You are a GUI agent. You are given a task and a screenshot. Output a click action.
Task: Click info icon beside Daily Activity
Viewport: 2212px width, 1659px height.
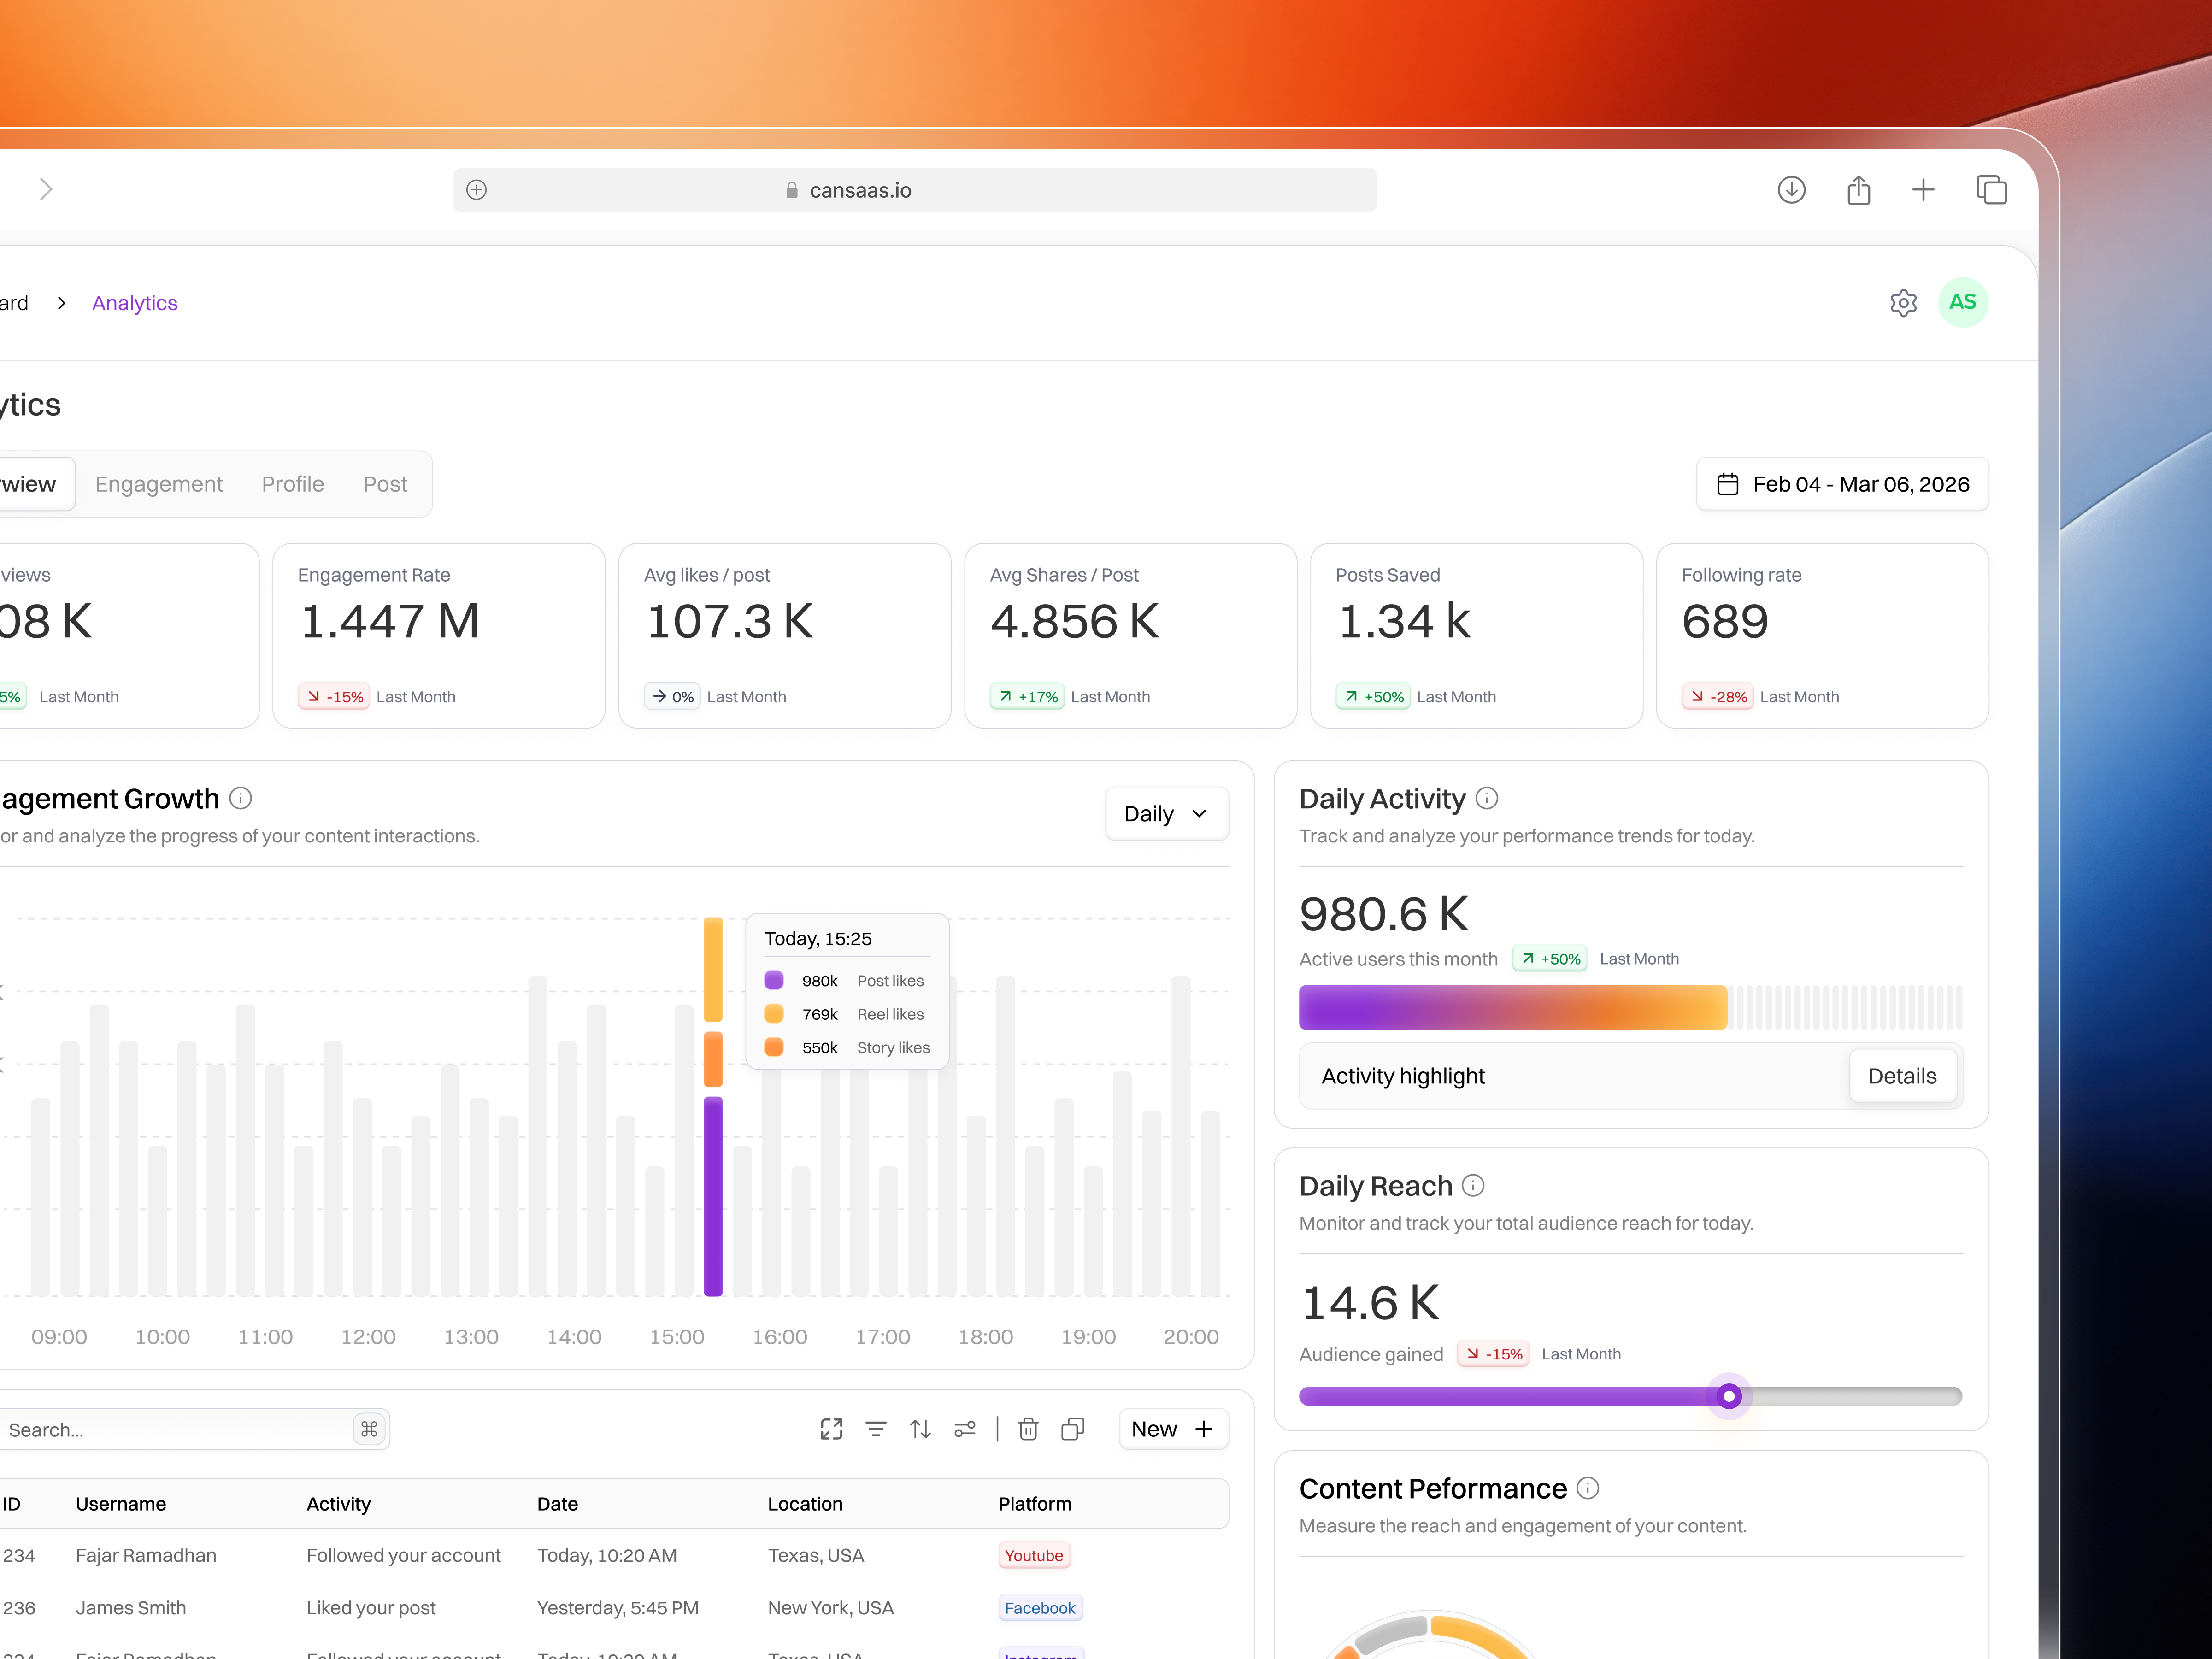(1487, 798)
